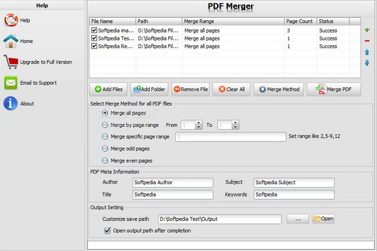Select the Softpedia Re... file name
The image size is (377, 251).
tap(115, 46)
